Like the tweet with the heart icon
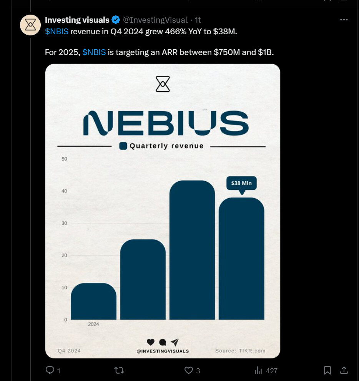359x381 pixels. pyautogui.click(x=188, y=370)
